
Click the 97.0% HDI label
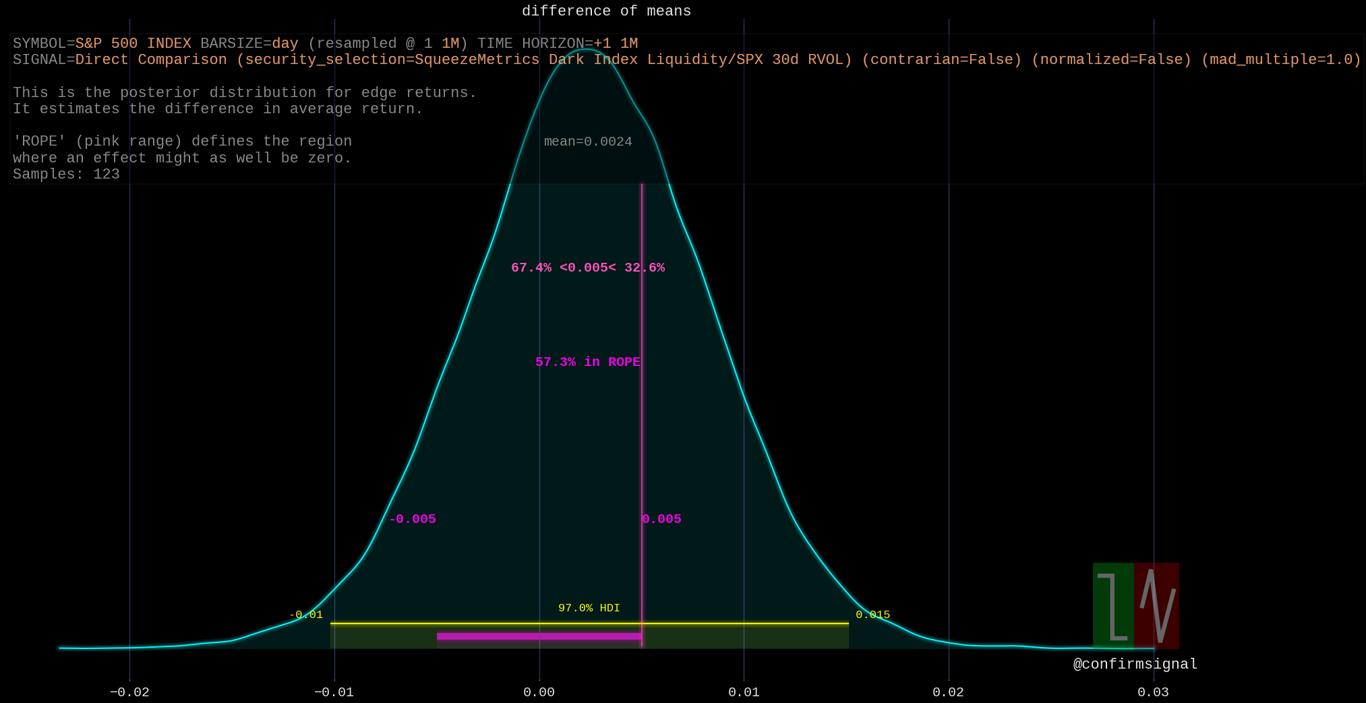click(588, 607)
